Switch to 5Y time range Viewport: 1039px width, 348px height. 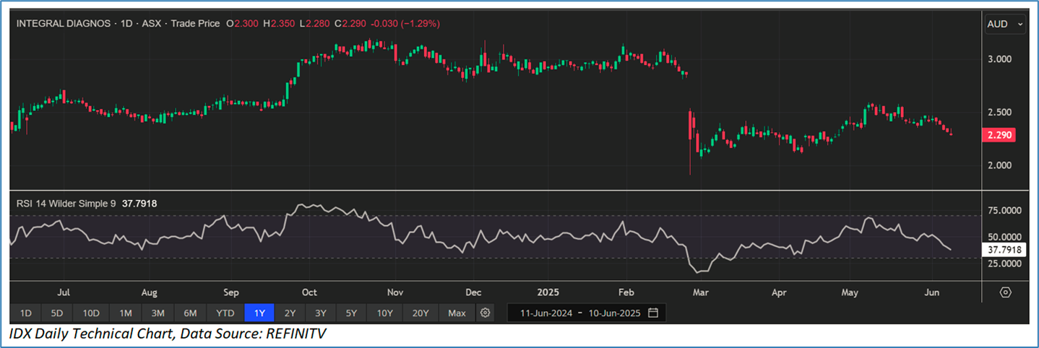pyautogui.click(x=350, y=313)
